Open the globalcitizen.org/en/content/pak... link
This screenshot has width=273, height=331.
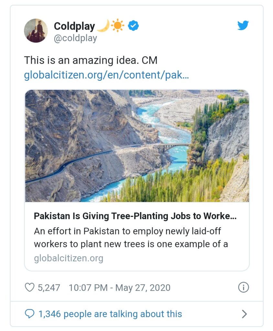[106, 75]
